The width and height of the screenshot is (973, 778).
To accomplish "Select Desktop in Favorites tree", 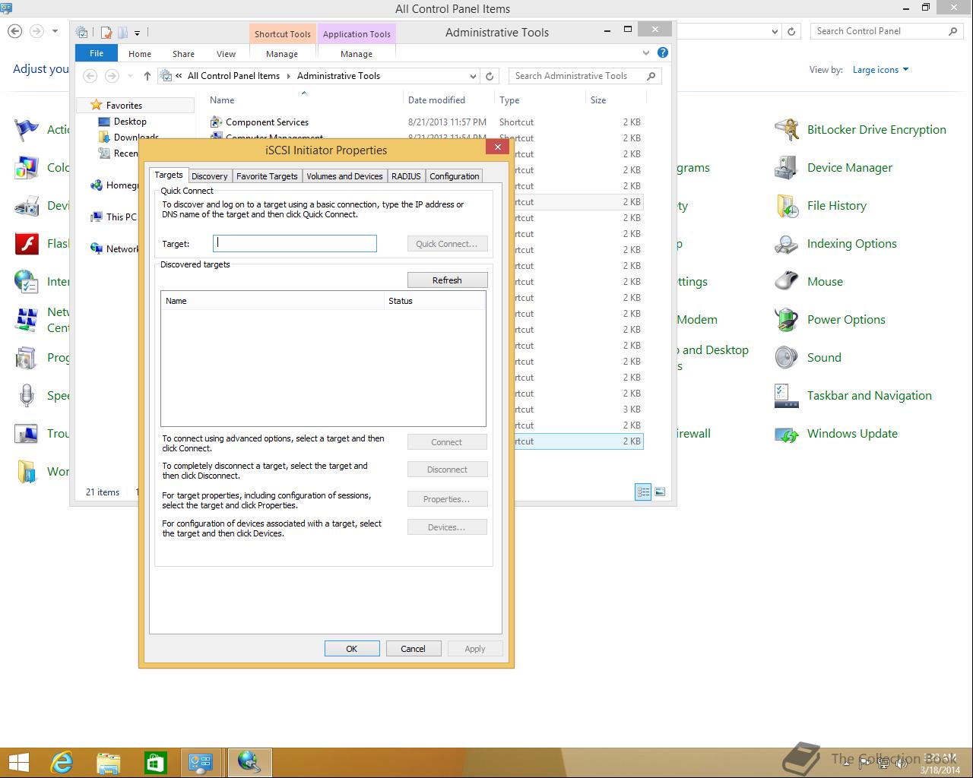I will 130,122.
